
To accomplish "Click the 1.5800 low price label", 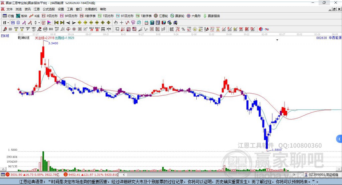I will (x=277, y=150).
